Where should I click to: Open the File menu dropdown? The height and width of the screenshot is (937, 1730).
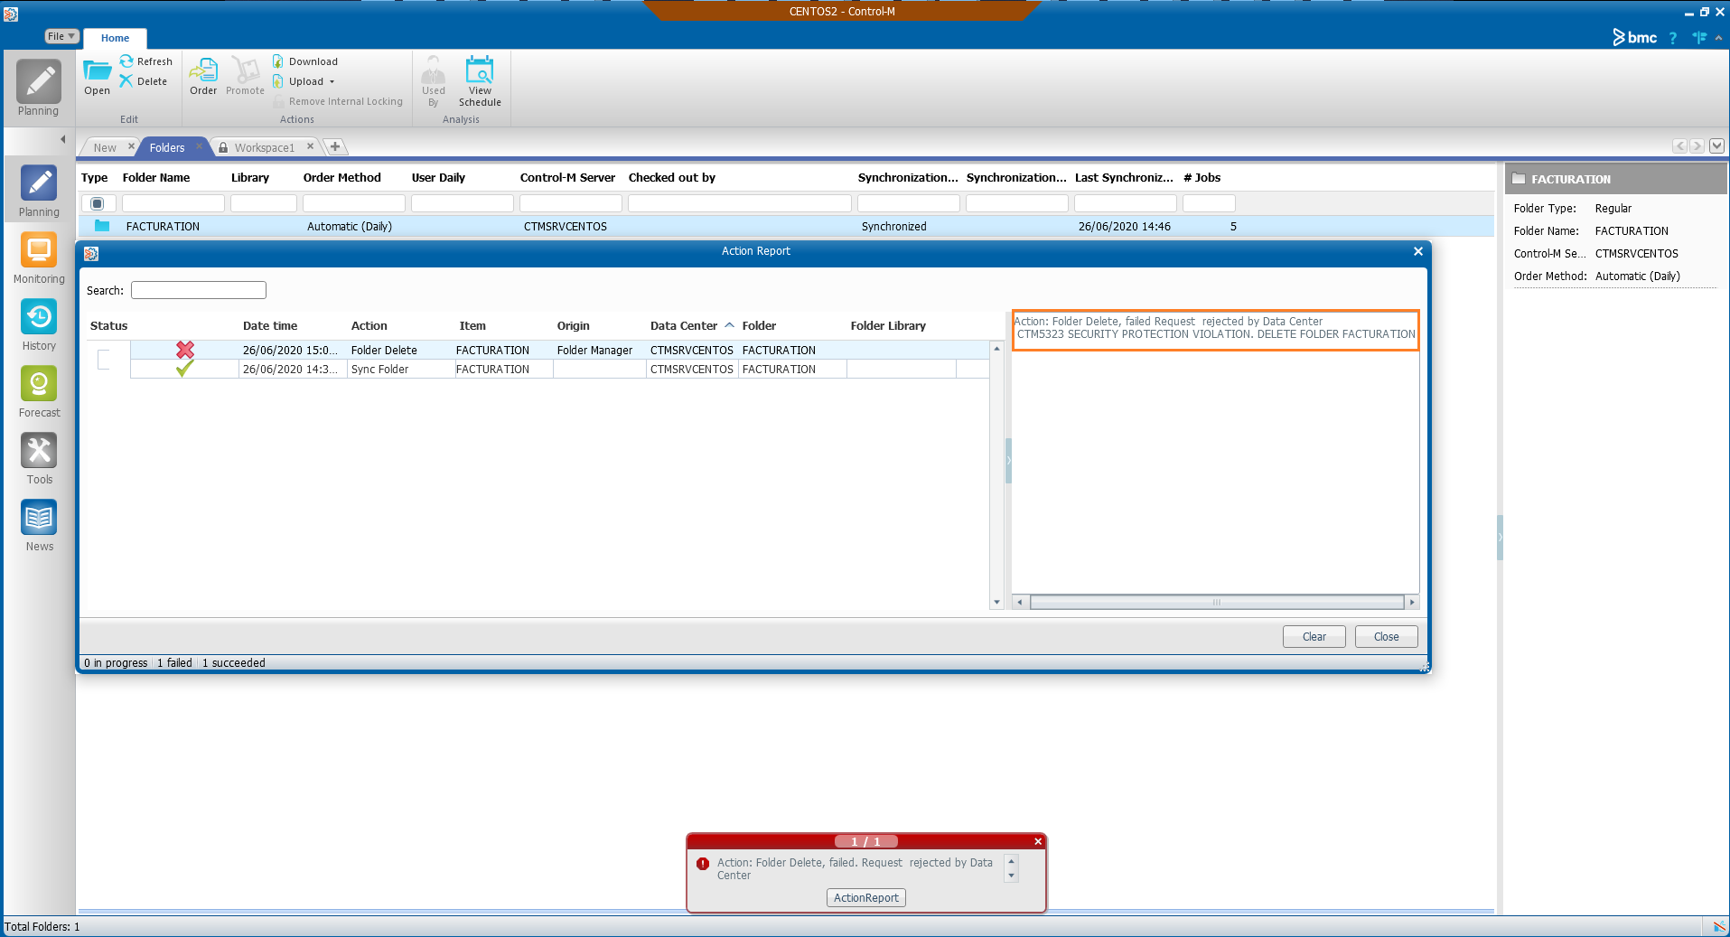[61, 36]
